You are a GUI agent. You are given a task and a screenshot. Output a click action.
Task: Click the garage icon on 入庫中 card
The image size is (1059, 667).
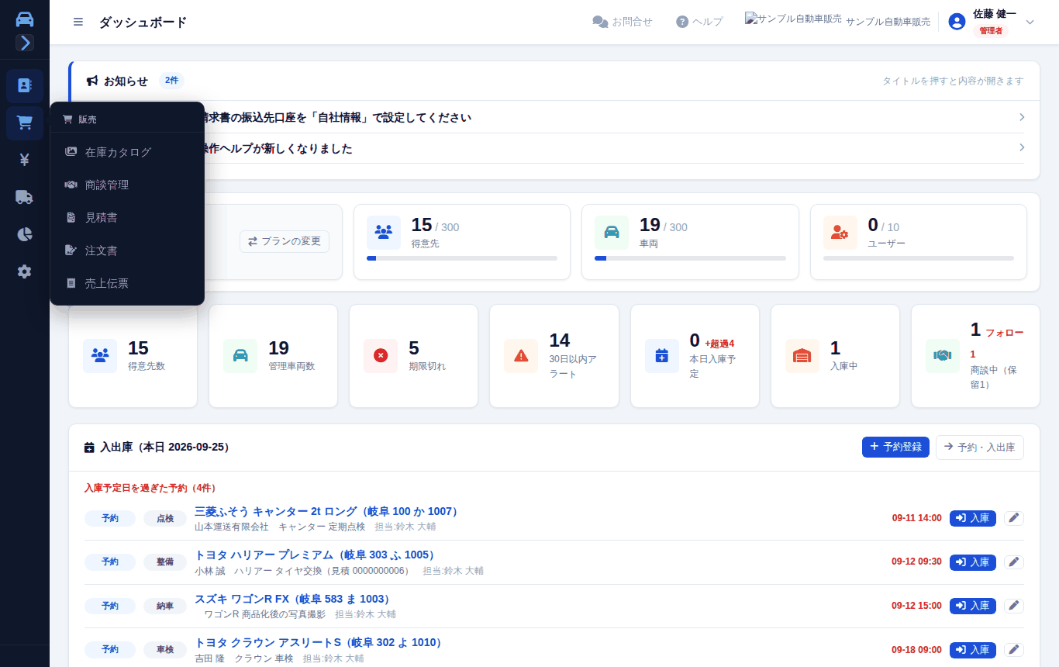(802, 355)
